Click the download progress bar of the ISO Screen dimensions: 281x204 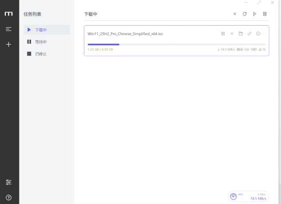(x=176, y=44)
